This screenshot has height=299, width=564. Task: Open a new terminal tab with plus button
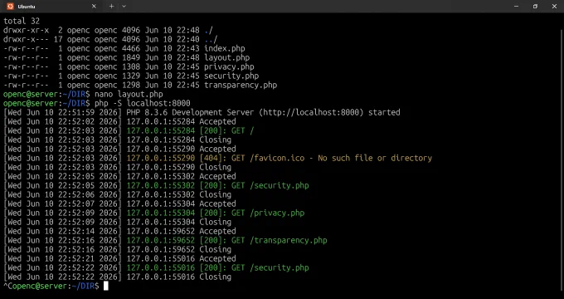tap(111, 6)
